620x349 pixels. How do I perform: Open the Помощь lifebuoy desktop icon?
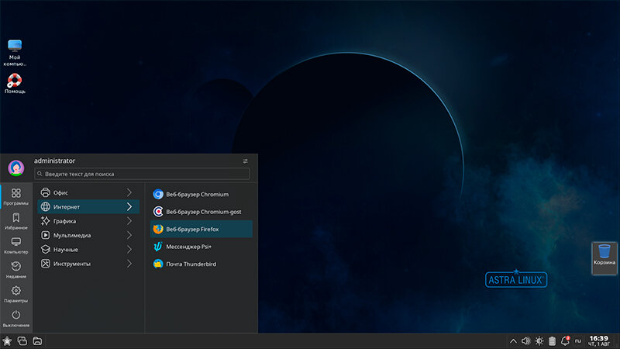coord(15,84)
